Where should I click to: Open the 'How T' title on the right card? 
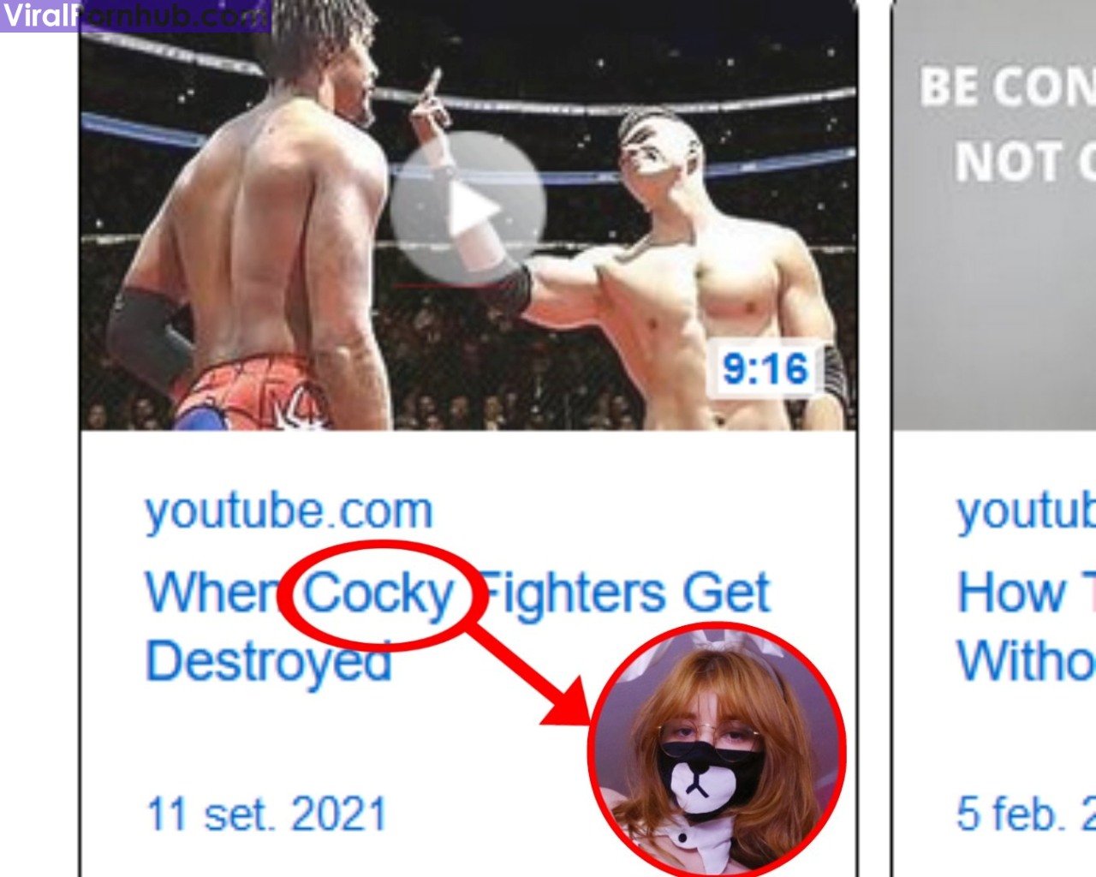click(x=1026, y=593)
